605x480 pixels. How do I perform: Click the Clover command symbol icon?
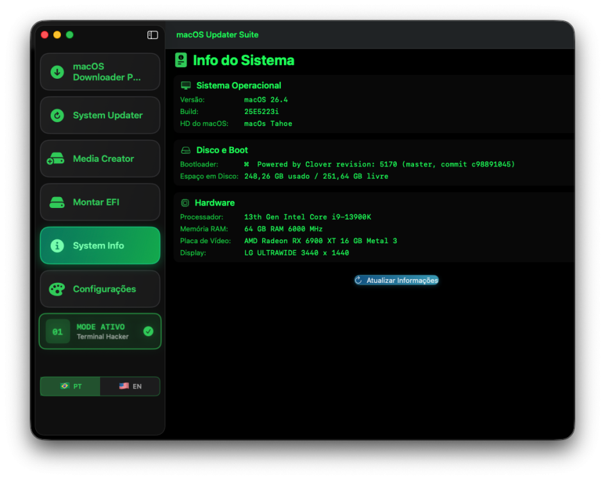(x=247, y=164)
